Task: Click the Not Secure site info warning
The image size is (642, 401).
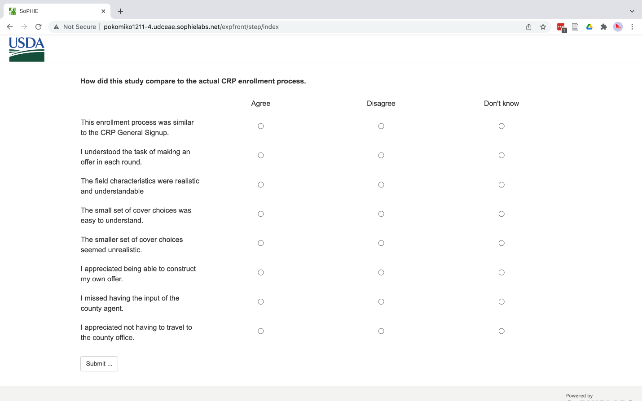Action: (75, 27)
